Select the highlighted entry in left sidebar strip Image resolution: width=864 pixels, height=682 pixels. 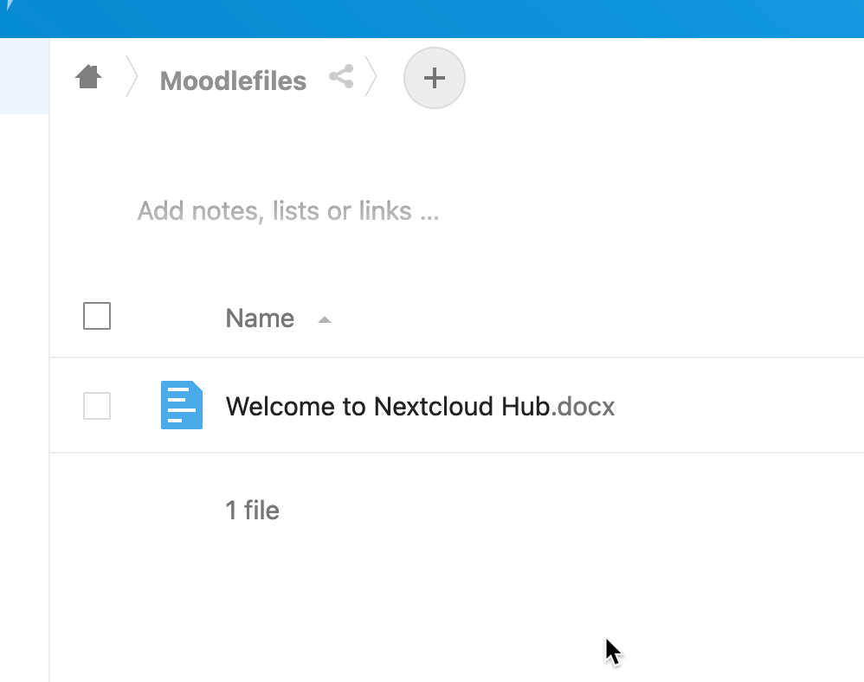click(x=24, y=76)
